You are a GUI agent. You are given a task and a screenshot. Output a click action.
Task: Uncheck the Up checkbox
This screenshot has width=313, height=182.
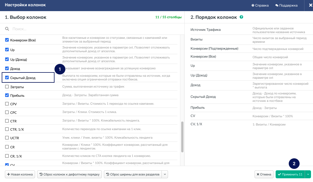click(7, 49)
